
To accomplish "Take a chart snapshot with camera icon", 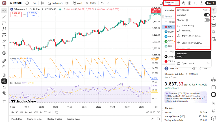I will click(x=201, y=3).
